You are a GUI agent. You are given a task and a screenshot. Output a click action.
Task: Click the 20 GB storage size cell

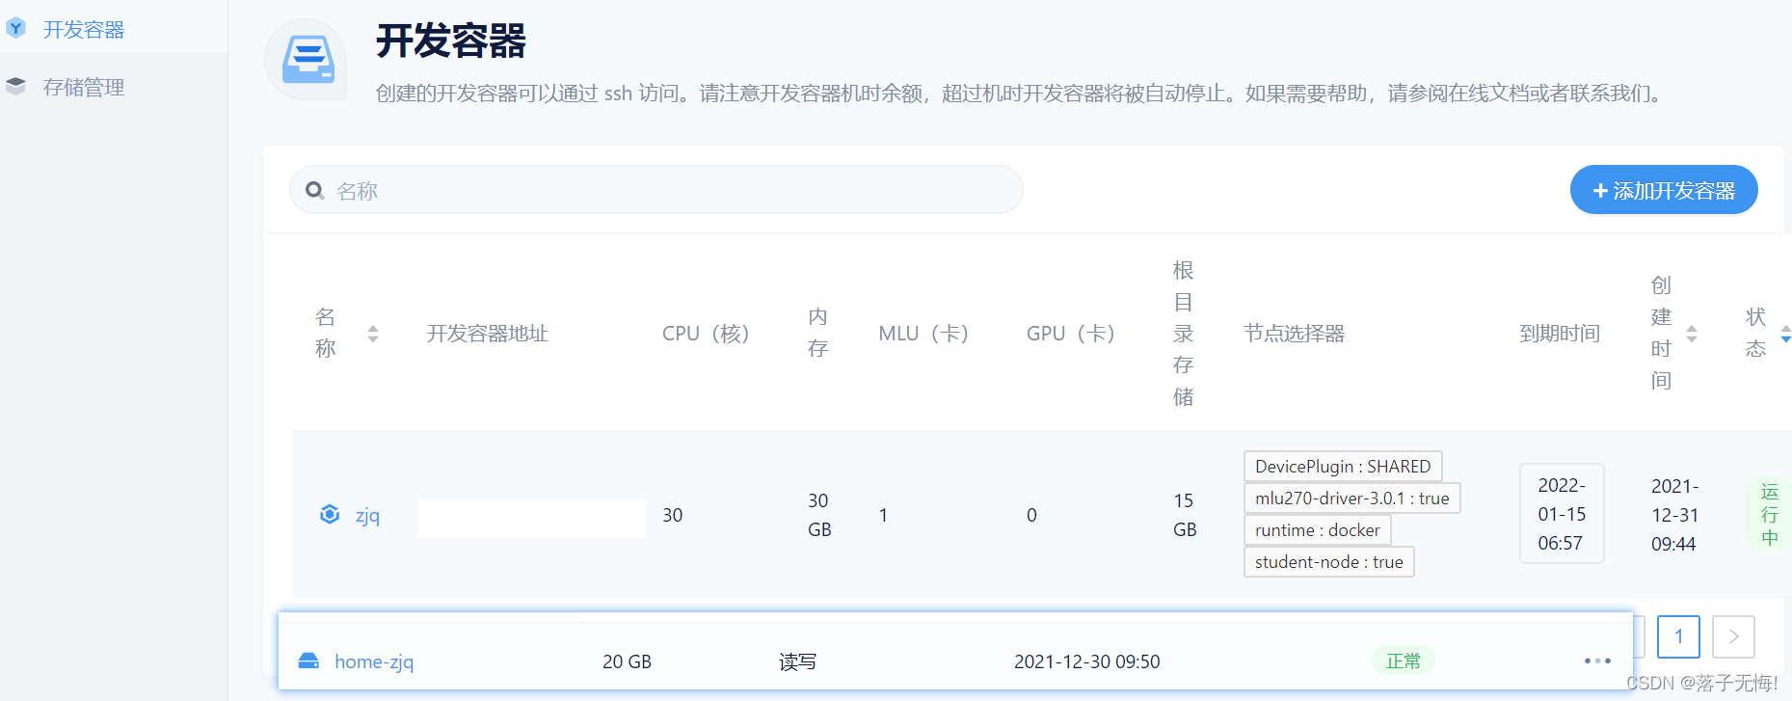point(628,661)
